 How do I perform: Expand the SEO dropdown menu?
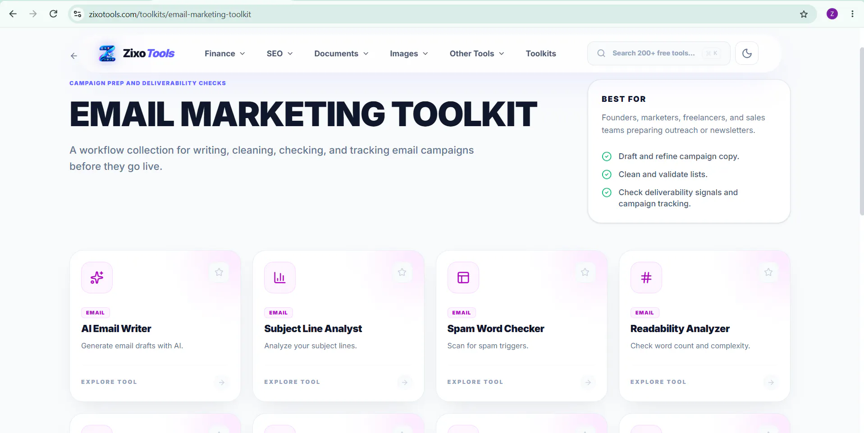click(x=279, y=54)
